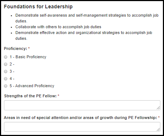Click the resize handle of the Areas of growth text box
This screenshot has width=164, height=136.
coord(158,129)
